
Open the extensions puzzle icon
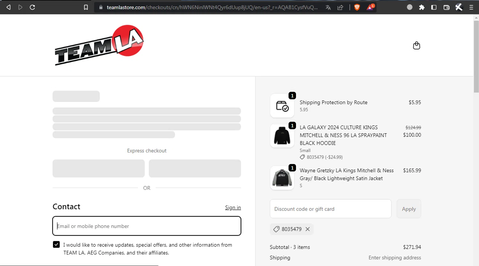point(422,7)
